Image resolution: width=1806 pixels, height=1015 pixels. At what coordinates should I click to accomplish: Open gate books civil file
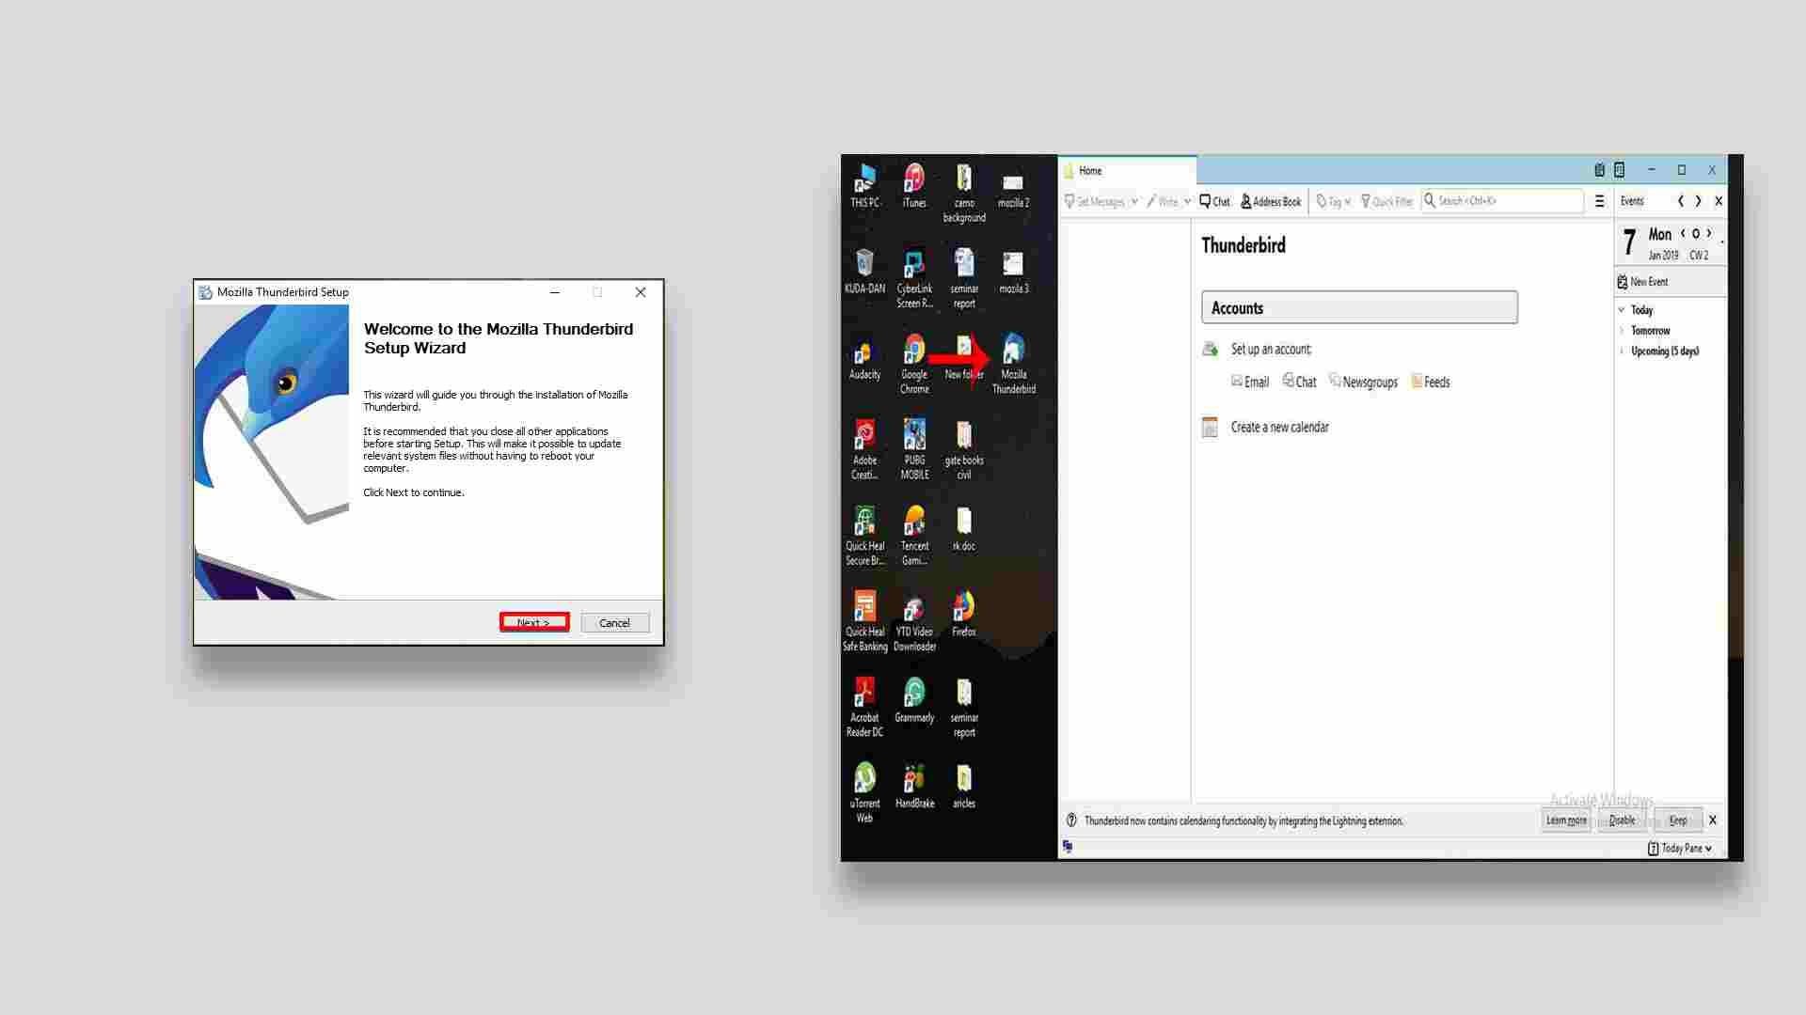964,449
